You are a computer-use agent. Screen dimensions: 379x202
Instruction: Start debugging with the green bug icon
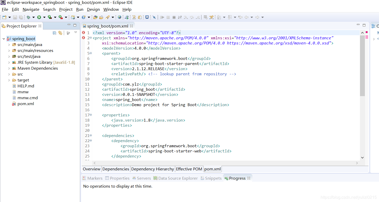coord(28,17)
